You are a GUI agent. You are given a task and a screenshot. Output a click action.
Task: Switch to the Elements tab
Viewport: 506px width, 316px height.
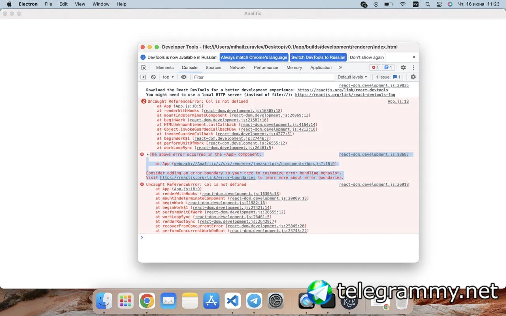165,68
